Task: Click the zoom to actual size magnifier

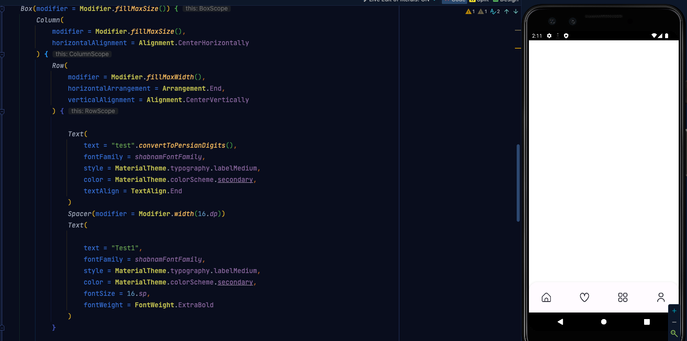Action: tap(674, 334)
